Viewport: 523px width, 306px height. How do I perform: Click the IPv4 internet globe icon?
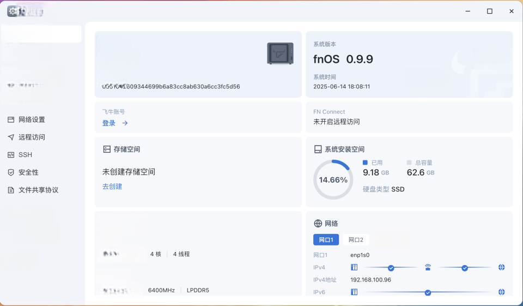501,267
